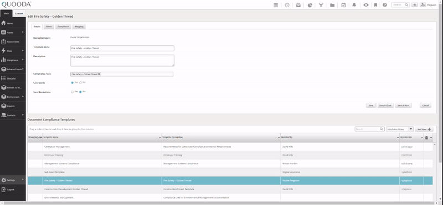Open the inbox tray icon
The image size is (443, 205).
point(298,5)
